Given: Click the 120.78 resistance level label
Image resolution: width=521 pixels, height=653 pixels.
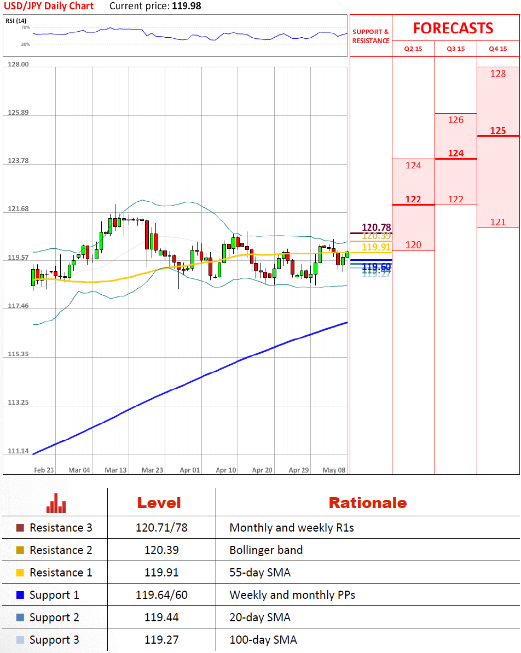Looking at the screenshot, I should (377, 228).
